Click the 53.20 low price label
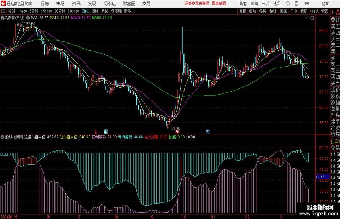The image size is (340, 219). point(176,128)
